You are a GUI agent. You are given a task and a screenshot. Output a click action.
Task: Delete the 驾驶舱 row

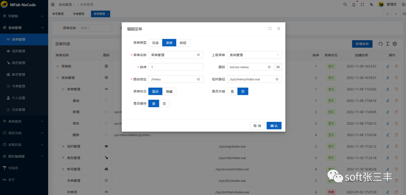click(396, 66)
